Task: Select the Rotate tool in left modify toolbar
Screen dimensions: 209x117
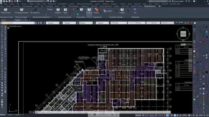Action: (x=5, y=42)
